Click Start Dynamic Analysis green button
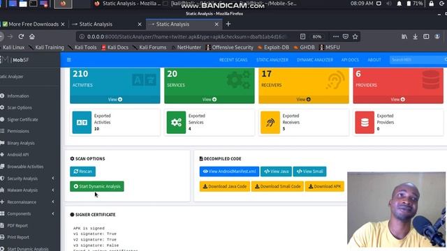 [x=97, y=186]
